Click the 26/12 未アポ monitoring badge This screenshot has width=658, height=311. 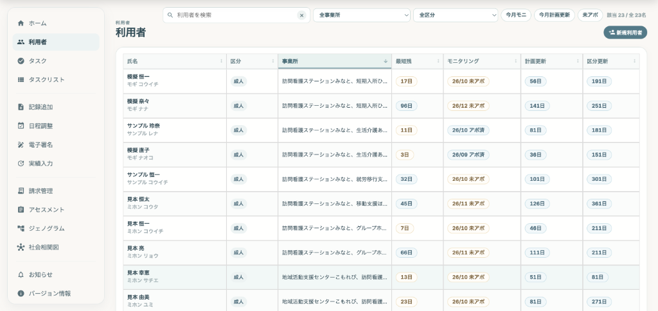click(x=468, y=106)
